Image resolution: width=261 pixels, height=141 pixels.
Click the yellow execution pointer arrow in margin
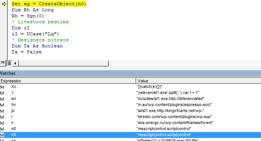pyautogui.click(x=4, y=4)
